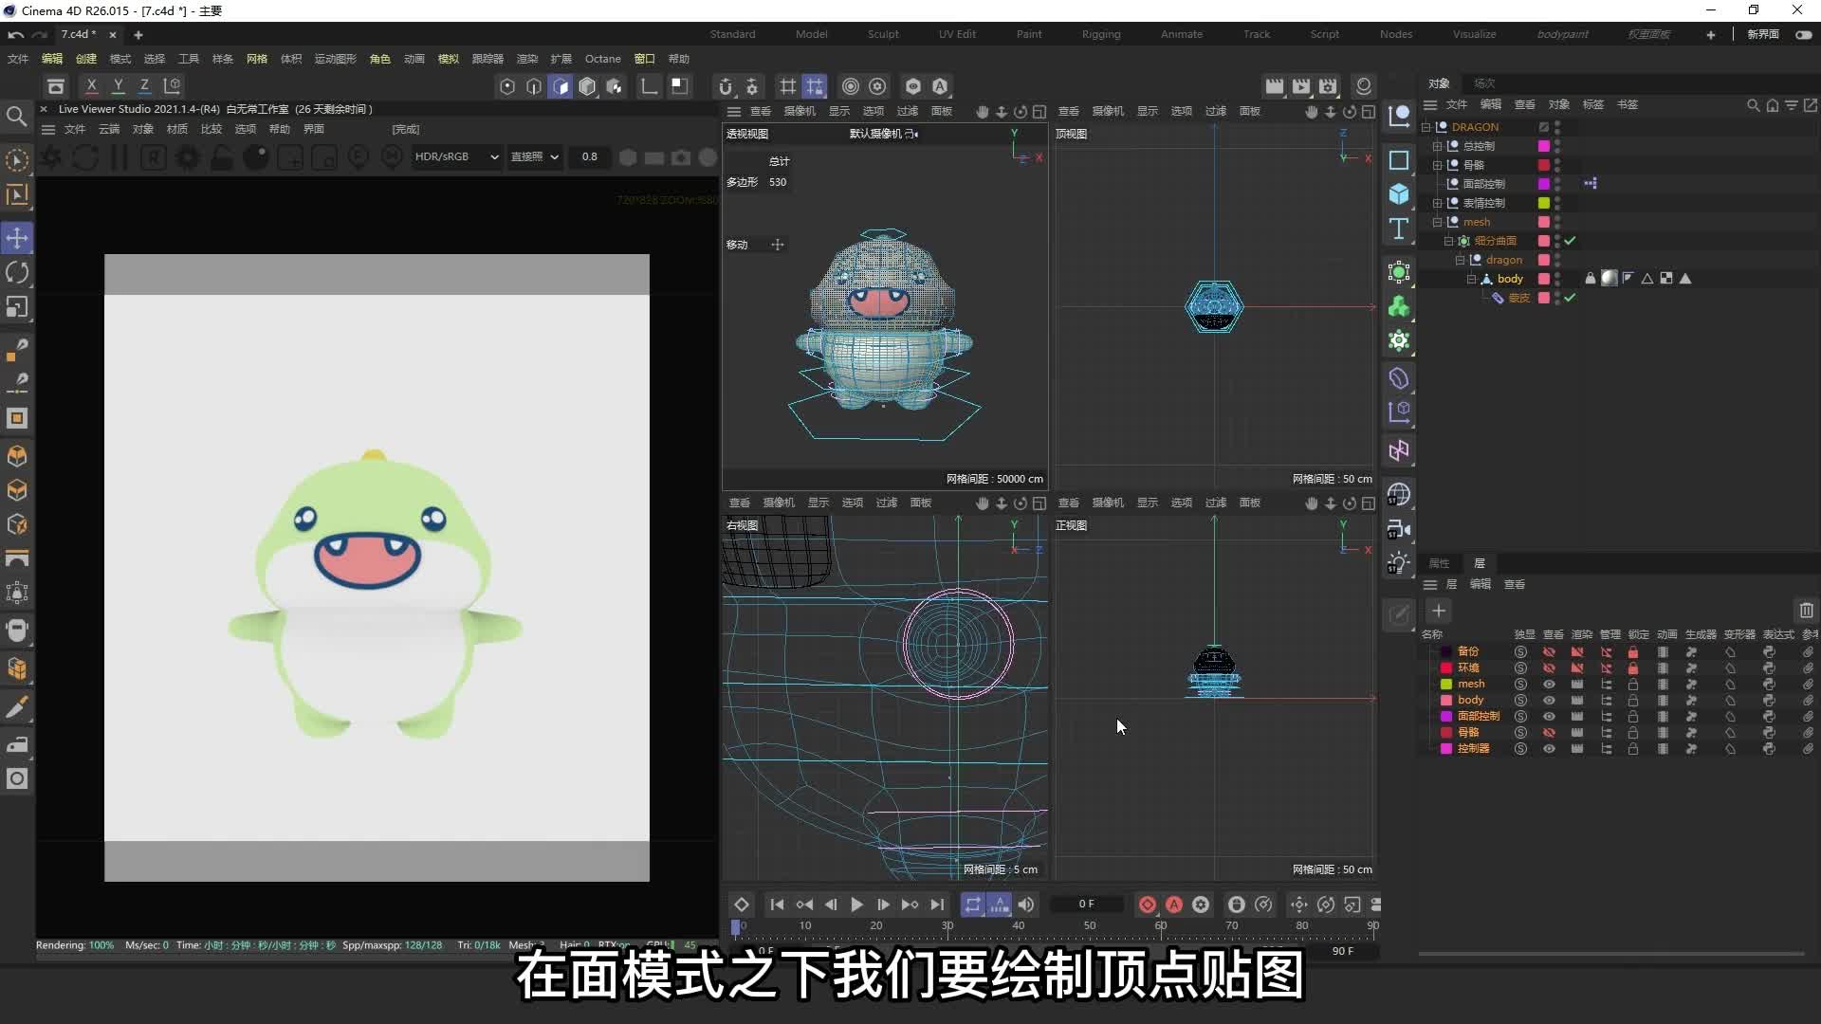The image size is (1821, 1024).
Task: Switch to Model mode cube icon
Action: point(587,86)
